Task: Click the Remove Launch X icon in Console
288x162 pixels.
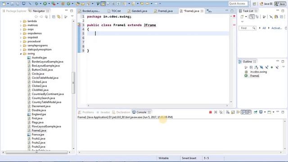Action: tap(216, 112)
